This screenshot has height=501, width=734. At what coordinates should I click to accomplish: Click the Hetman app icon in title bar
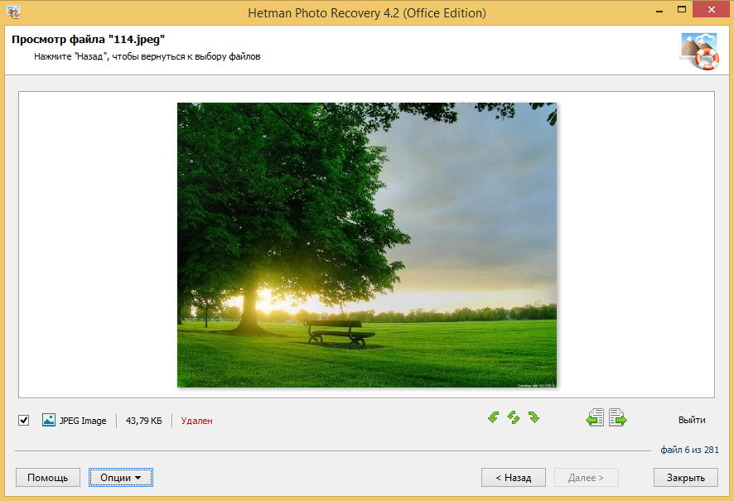point(13,12)
